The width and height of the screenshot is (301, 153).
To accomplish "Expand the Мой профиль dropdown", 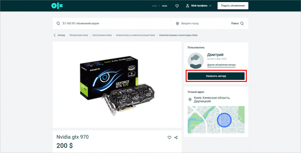I will pyautogui.click(x=201, y=6).
